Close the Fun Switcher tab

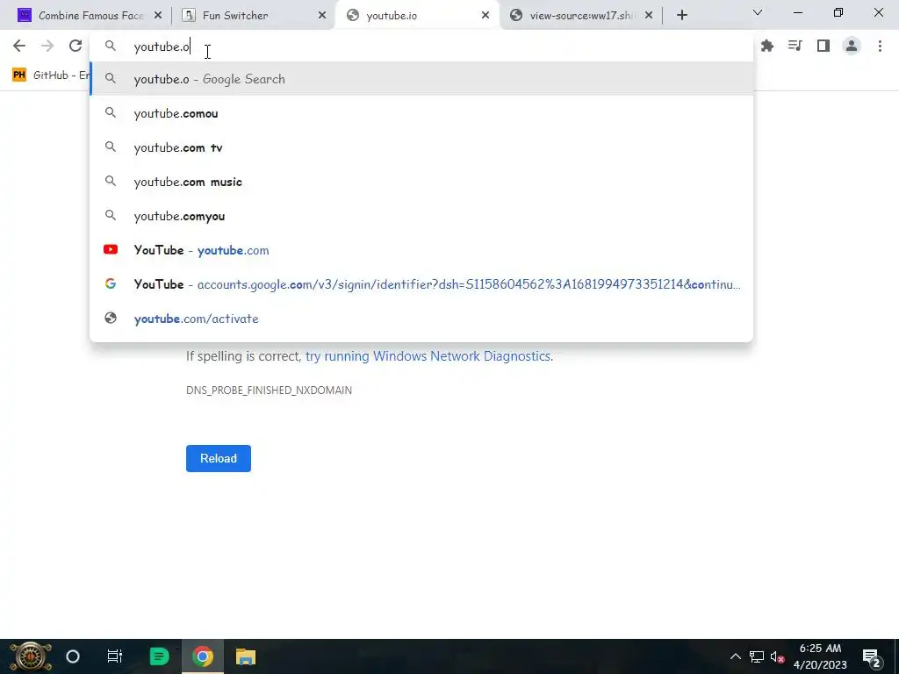(322, 16)
